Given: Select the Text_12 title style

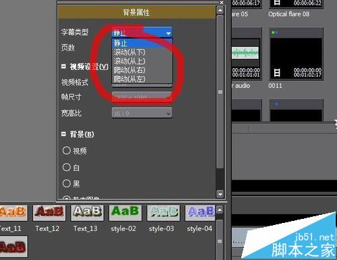Looking at the screenshot, I should (x=49, y=213).
